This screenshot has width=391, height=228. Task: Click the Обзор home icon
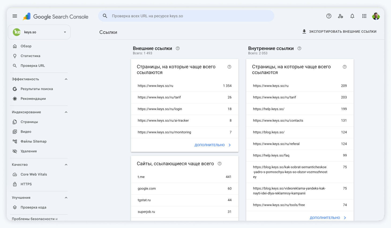[x=15, y=46]
